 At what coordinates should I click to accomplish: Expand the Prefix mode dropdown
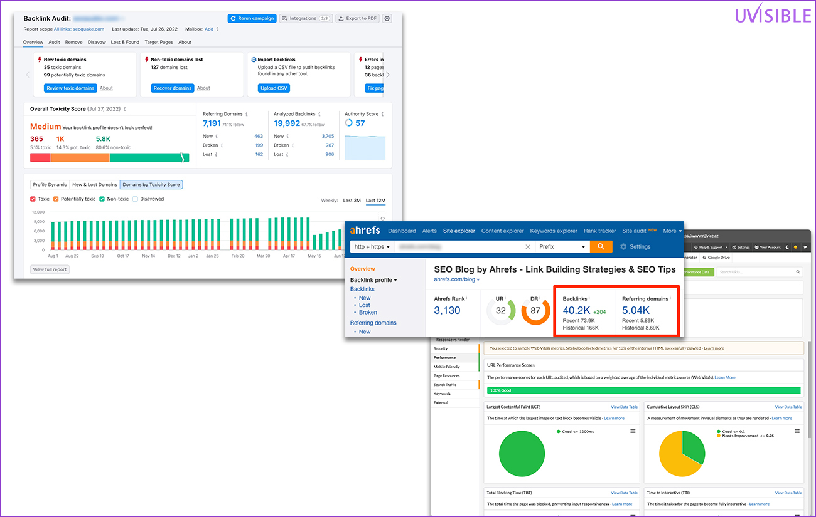pyautogui.click(x=561, y=247)
